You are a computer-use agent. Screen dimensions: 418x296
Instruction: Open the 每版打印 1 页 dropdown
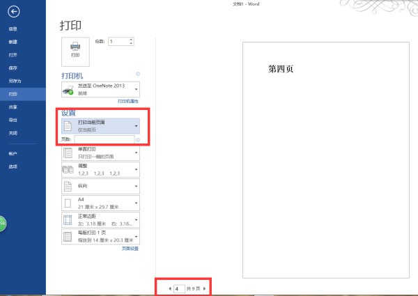pos(100,236)
